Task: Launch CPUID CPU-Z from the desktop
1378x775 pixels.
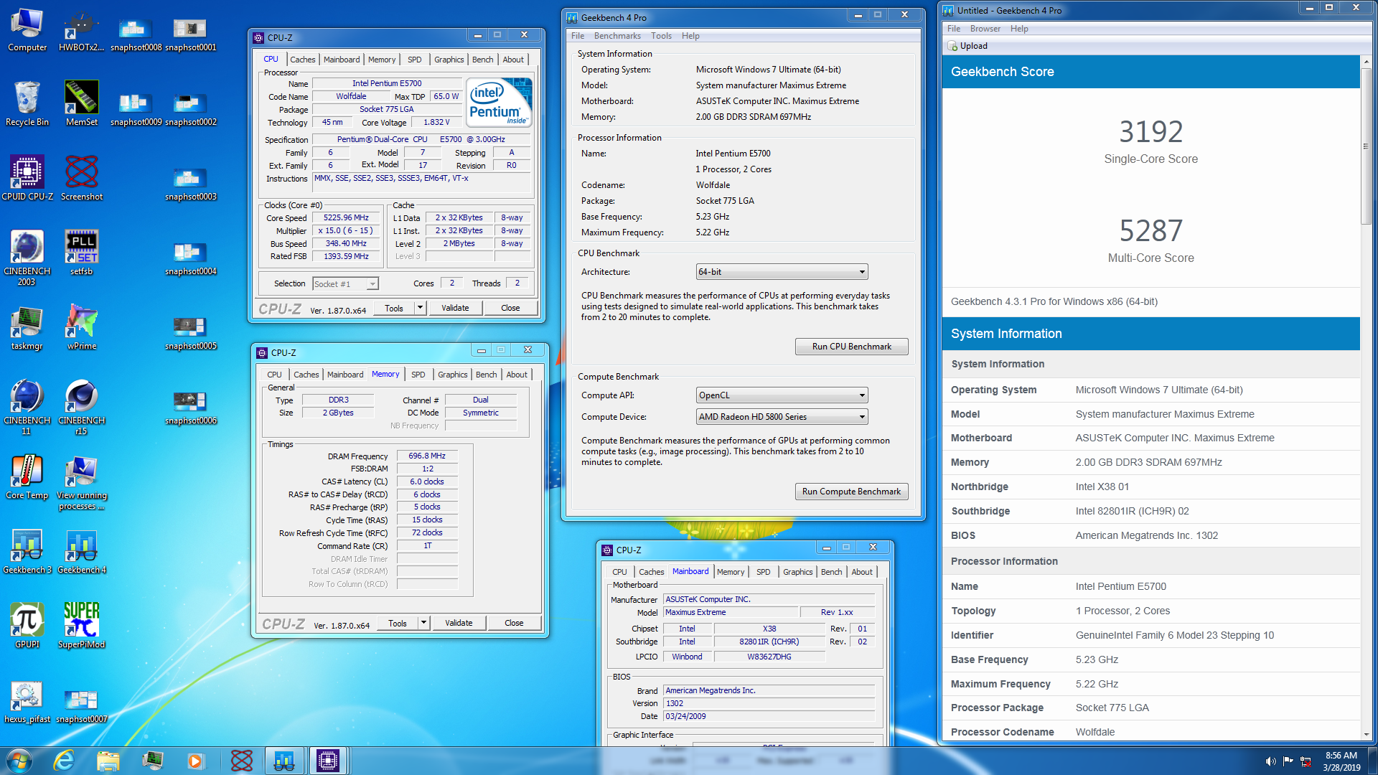Action: click(27, 179)
